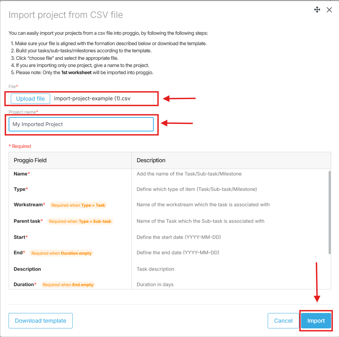Click the 'Required when Type = Sub-task' badge
Image resolution: width=339 pixels, height=337 pixels.
[x=80, y=221]
